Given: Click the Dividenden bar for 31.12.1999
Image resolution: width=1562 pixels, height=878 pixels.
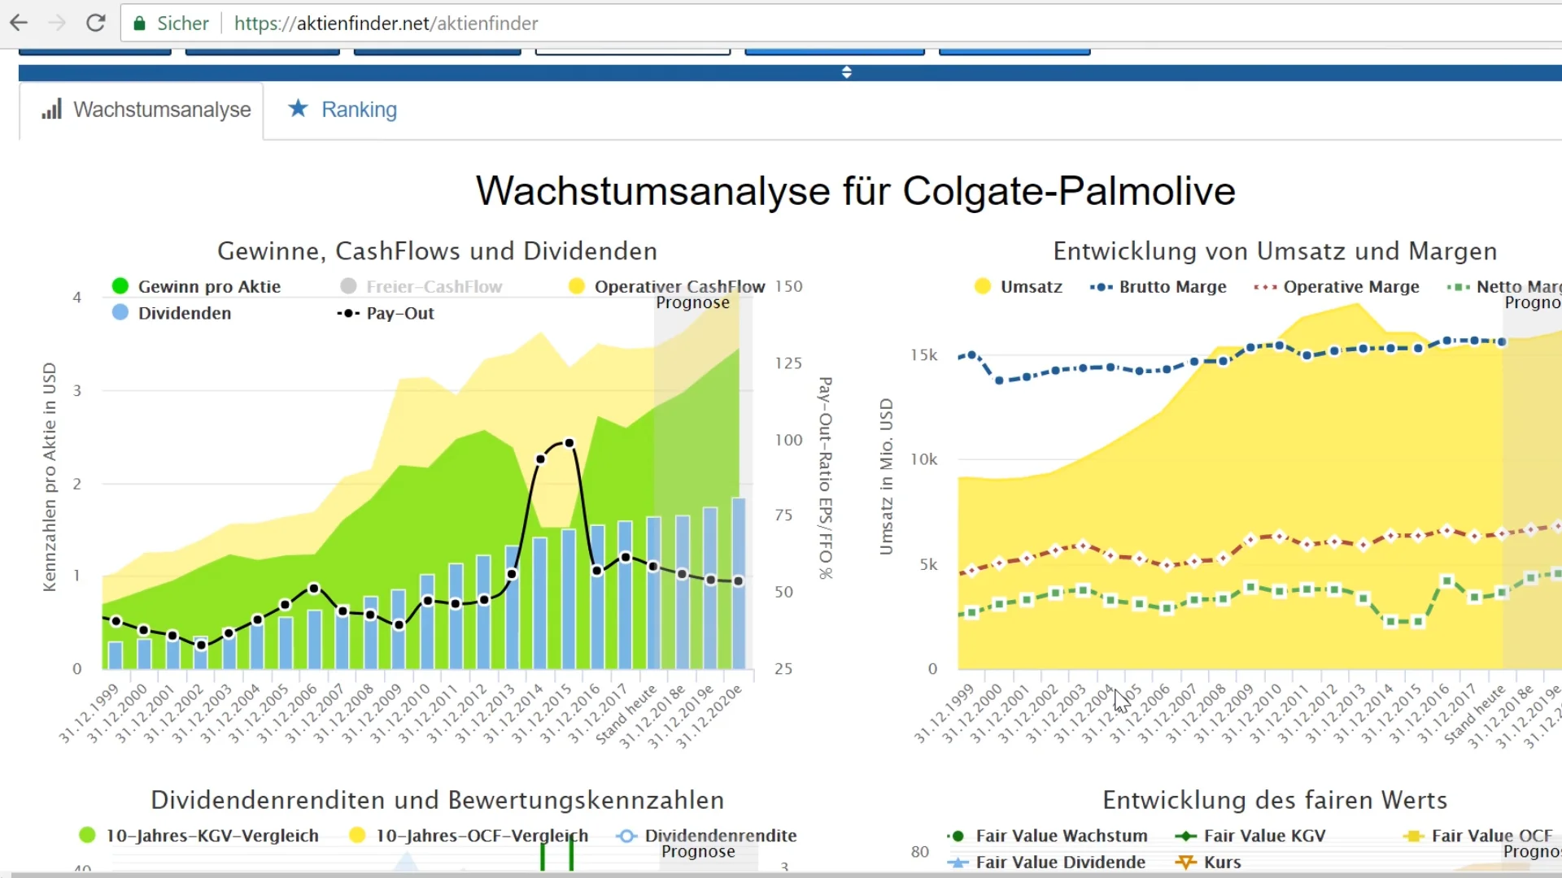Looking at the screenshot, I should click(116, 655).
